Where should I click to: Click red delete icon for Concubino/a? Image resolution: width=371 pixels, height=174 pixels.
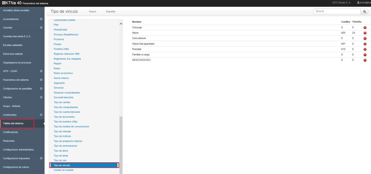[x=365, y=38]
